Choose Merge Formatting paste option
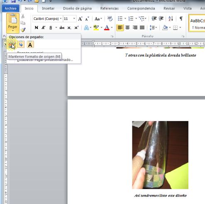Screen dimensions: 205x204 coord(21,44)
